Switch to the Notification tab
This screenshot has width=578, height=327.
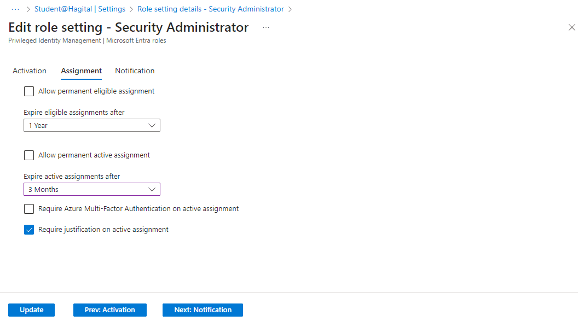tap(135, 71)
